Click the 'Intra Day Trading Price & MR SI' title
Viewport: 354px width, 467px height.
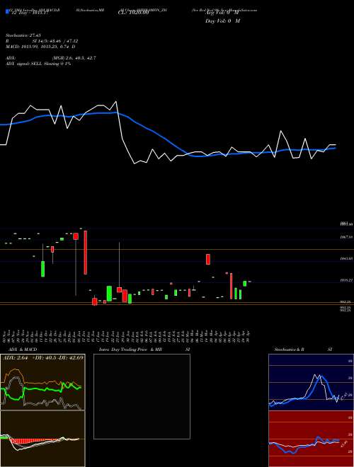[x=146, y=350]
